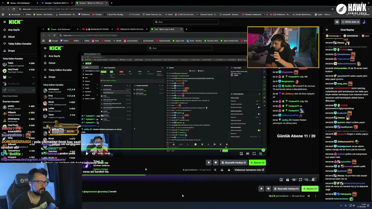372x209 pixels.
Task: Expand followed channels with Daha Fazla Göster
Action: pyautogui.click(x=10, y=96)
